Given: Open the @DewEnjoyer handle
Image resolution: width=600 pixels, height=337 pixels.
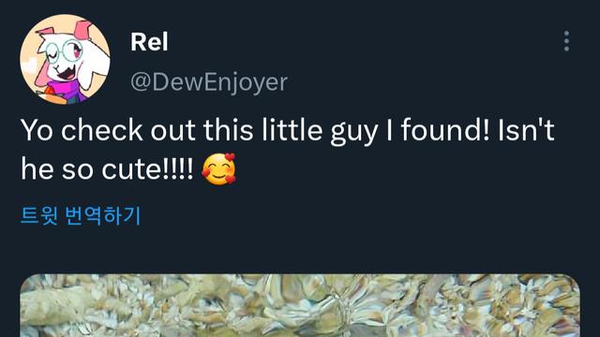Looking at the screenshot, I should 209,82.
